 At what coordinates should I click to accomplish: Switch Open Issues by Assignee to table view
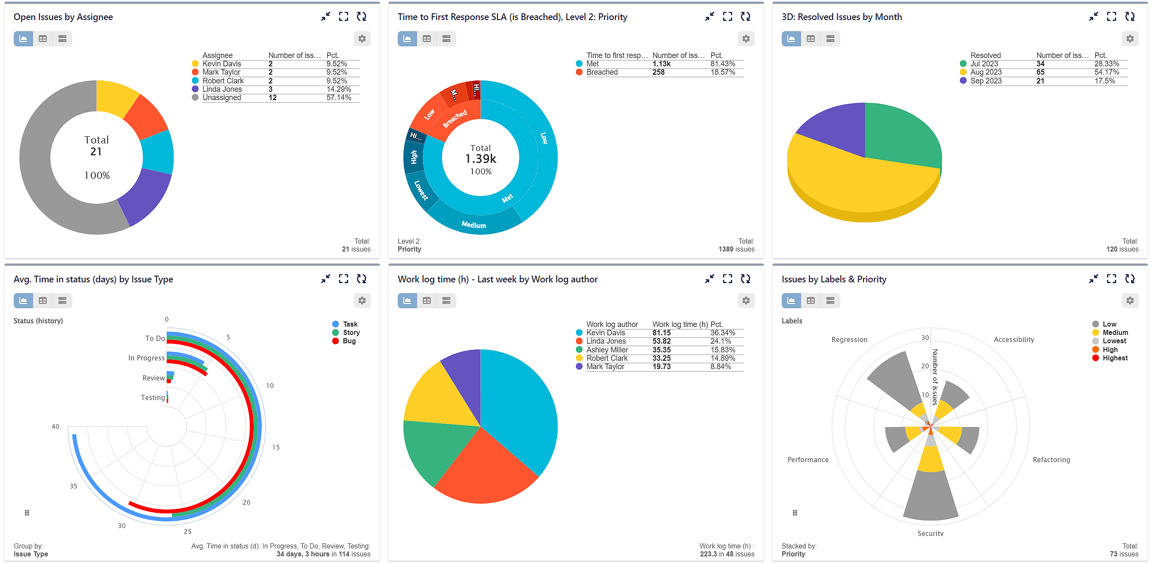point(43,39)
